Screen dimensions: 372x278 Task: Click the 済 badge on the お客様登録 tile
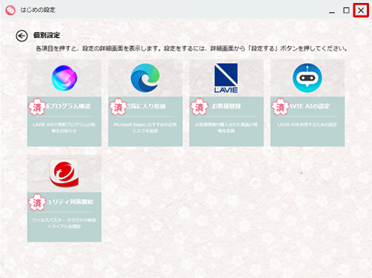[x=199, y=107]
